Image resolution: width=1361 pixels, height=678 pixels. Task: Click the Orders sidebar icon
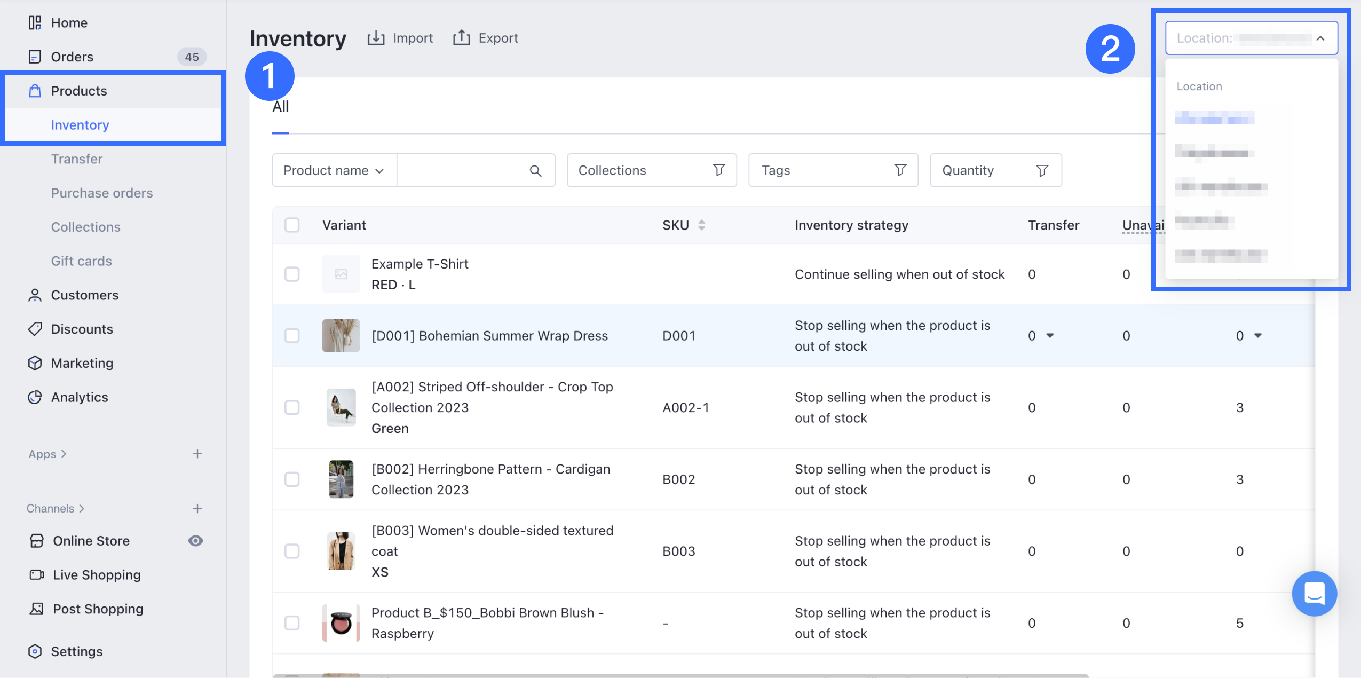35,57
